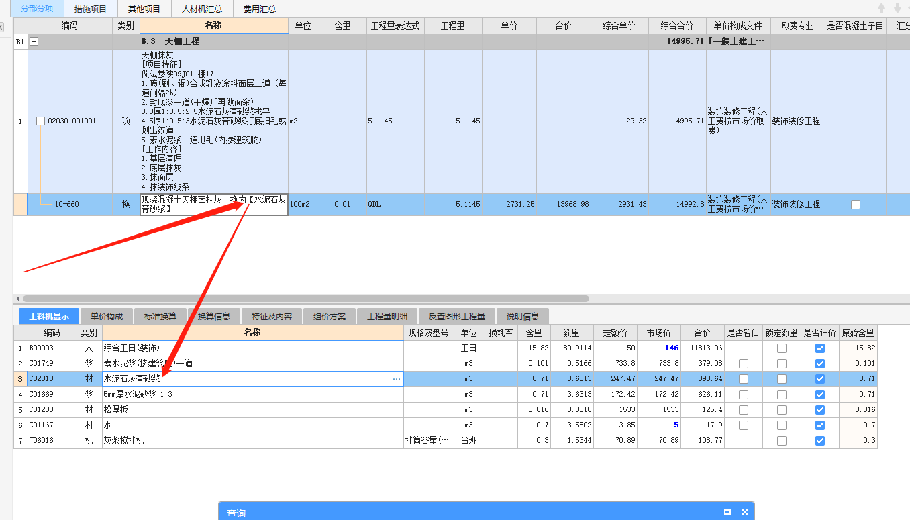The image size is (910, 520).
Task: Go to the 费用汇总 tab
Action: 260,9
